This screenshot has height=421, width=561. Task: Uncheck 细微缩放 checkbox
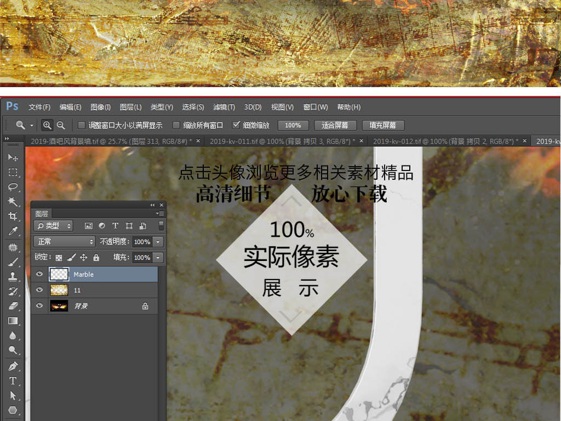point(236,125)
